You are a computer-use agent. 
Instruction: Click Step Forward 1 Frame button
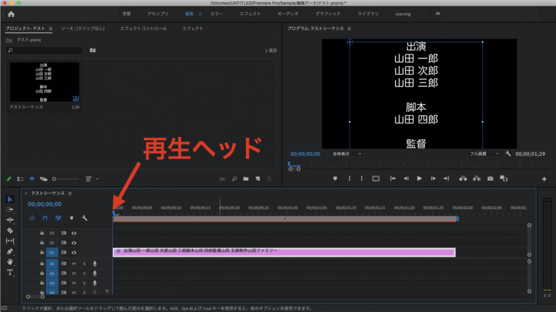tap(433, 178)
